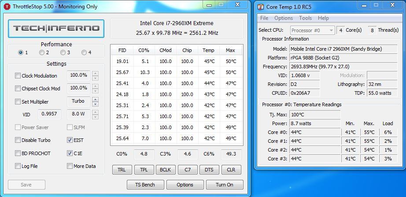
Task: Click the TRL button
Action: coord(122,170)
